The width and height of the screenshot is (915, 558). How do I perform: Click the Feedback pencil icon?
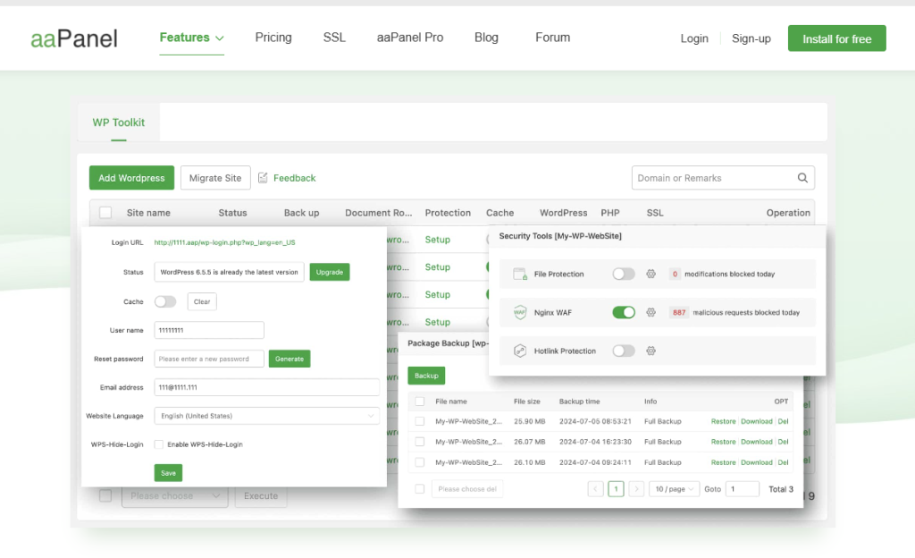[x=263, y=178]
